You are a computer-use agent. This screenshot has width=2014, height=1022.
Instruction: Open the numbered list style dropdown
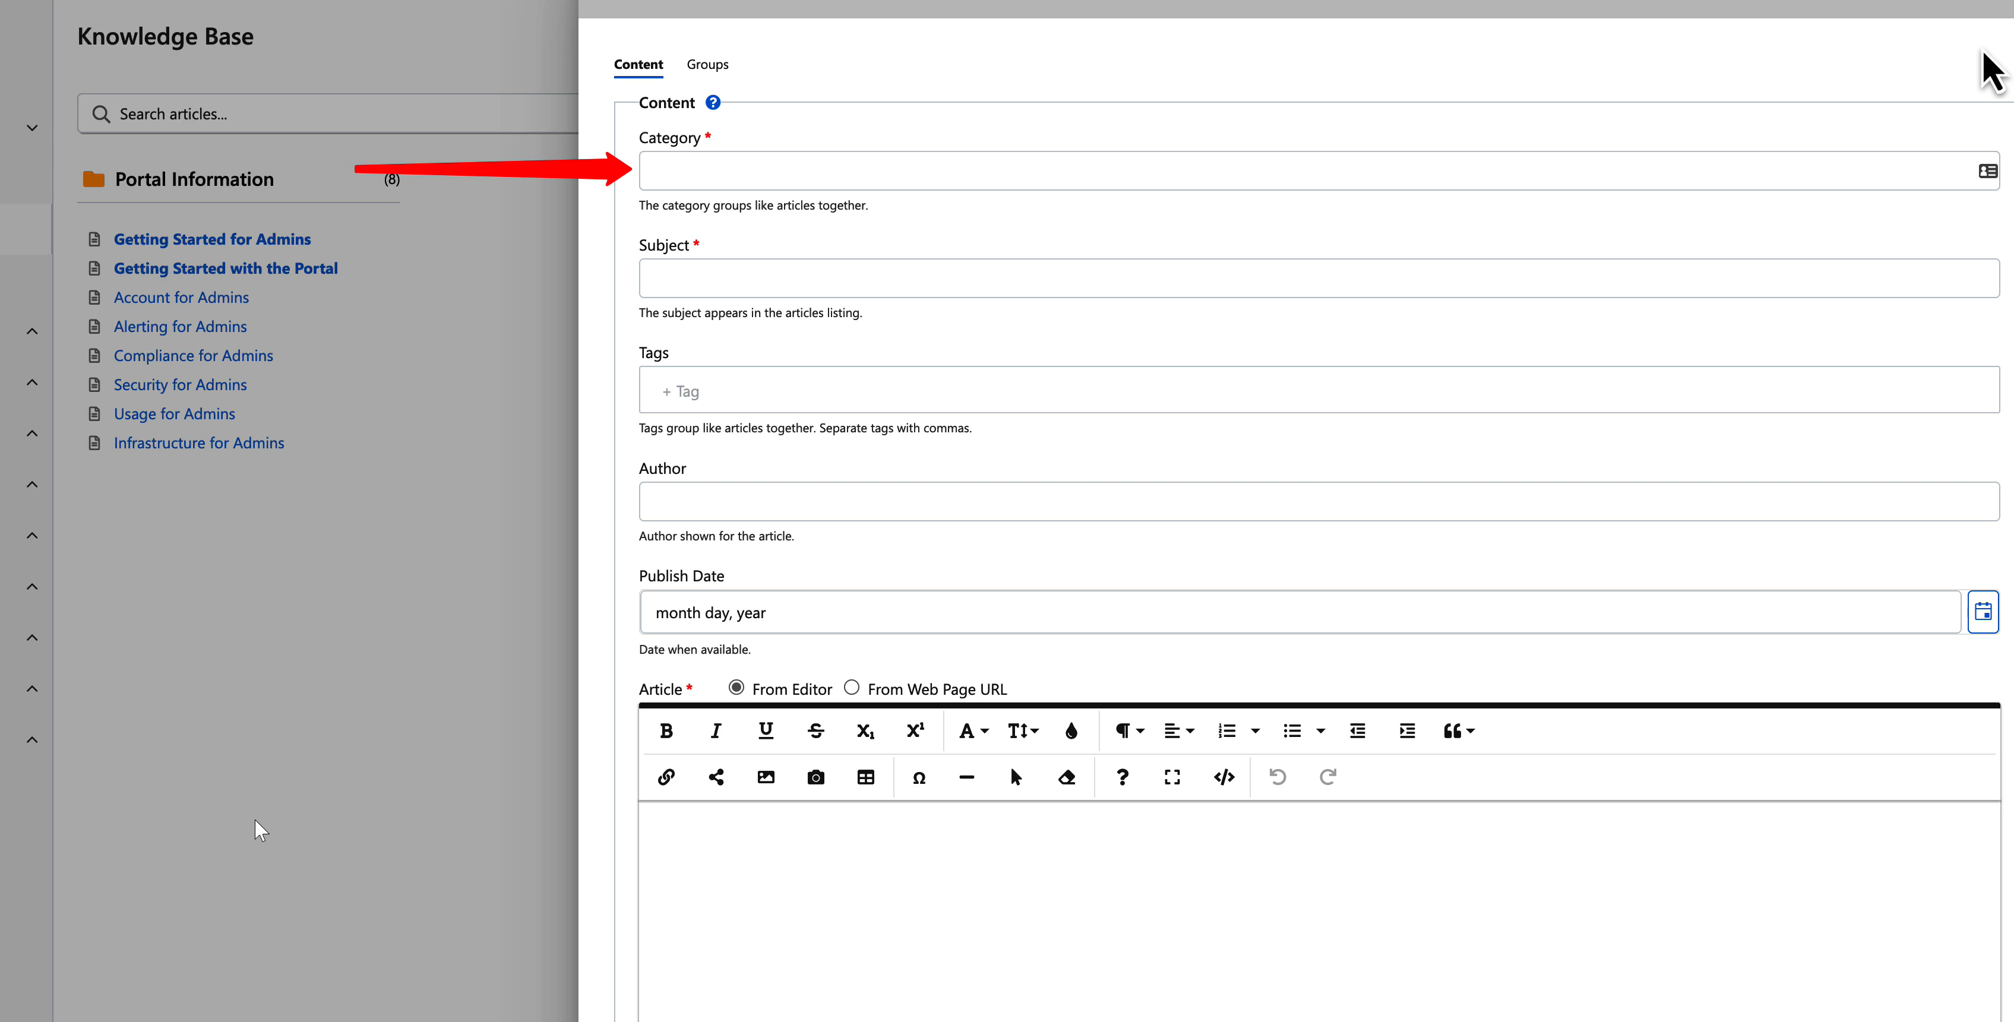pyautogui.click(x=1237, y=730)
